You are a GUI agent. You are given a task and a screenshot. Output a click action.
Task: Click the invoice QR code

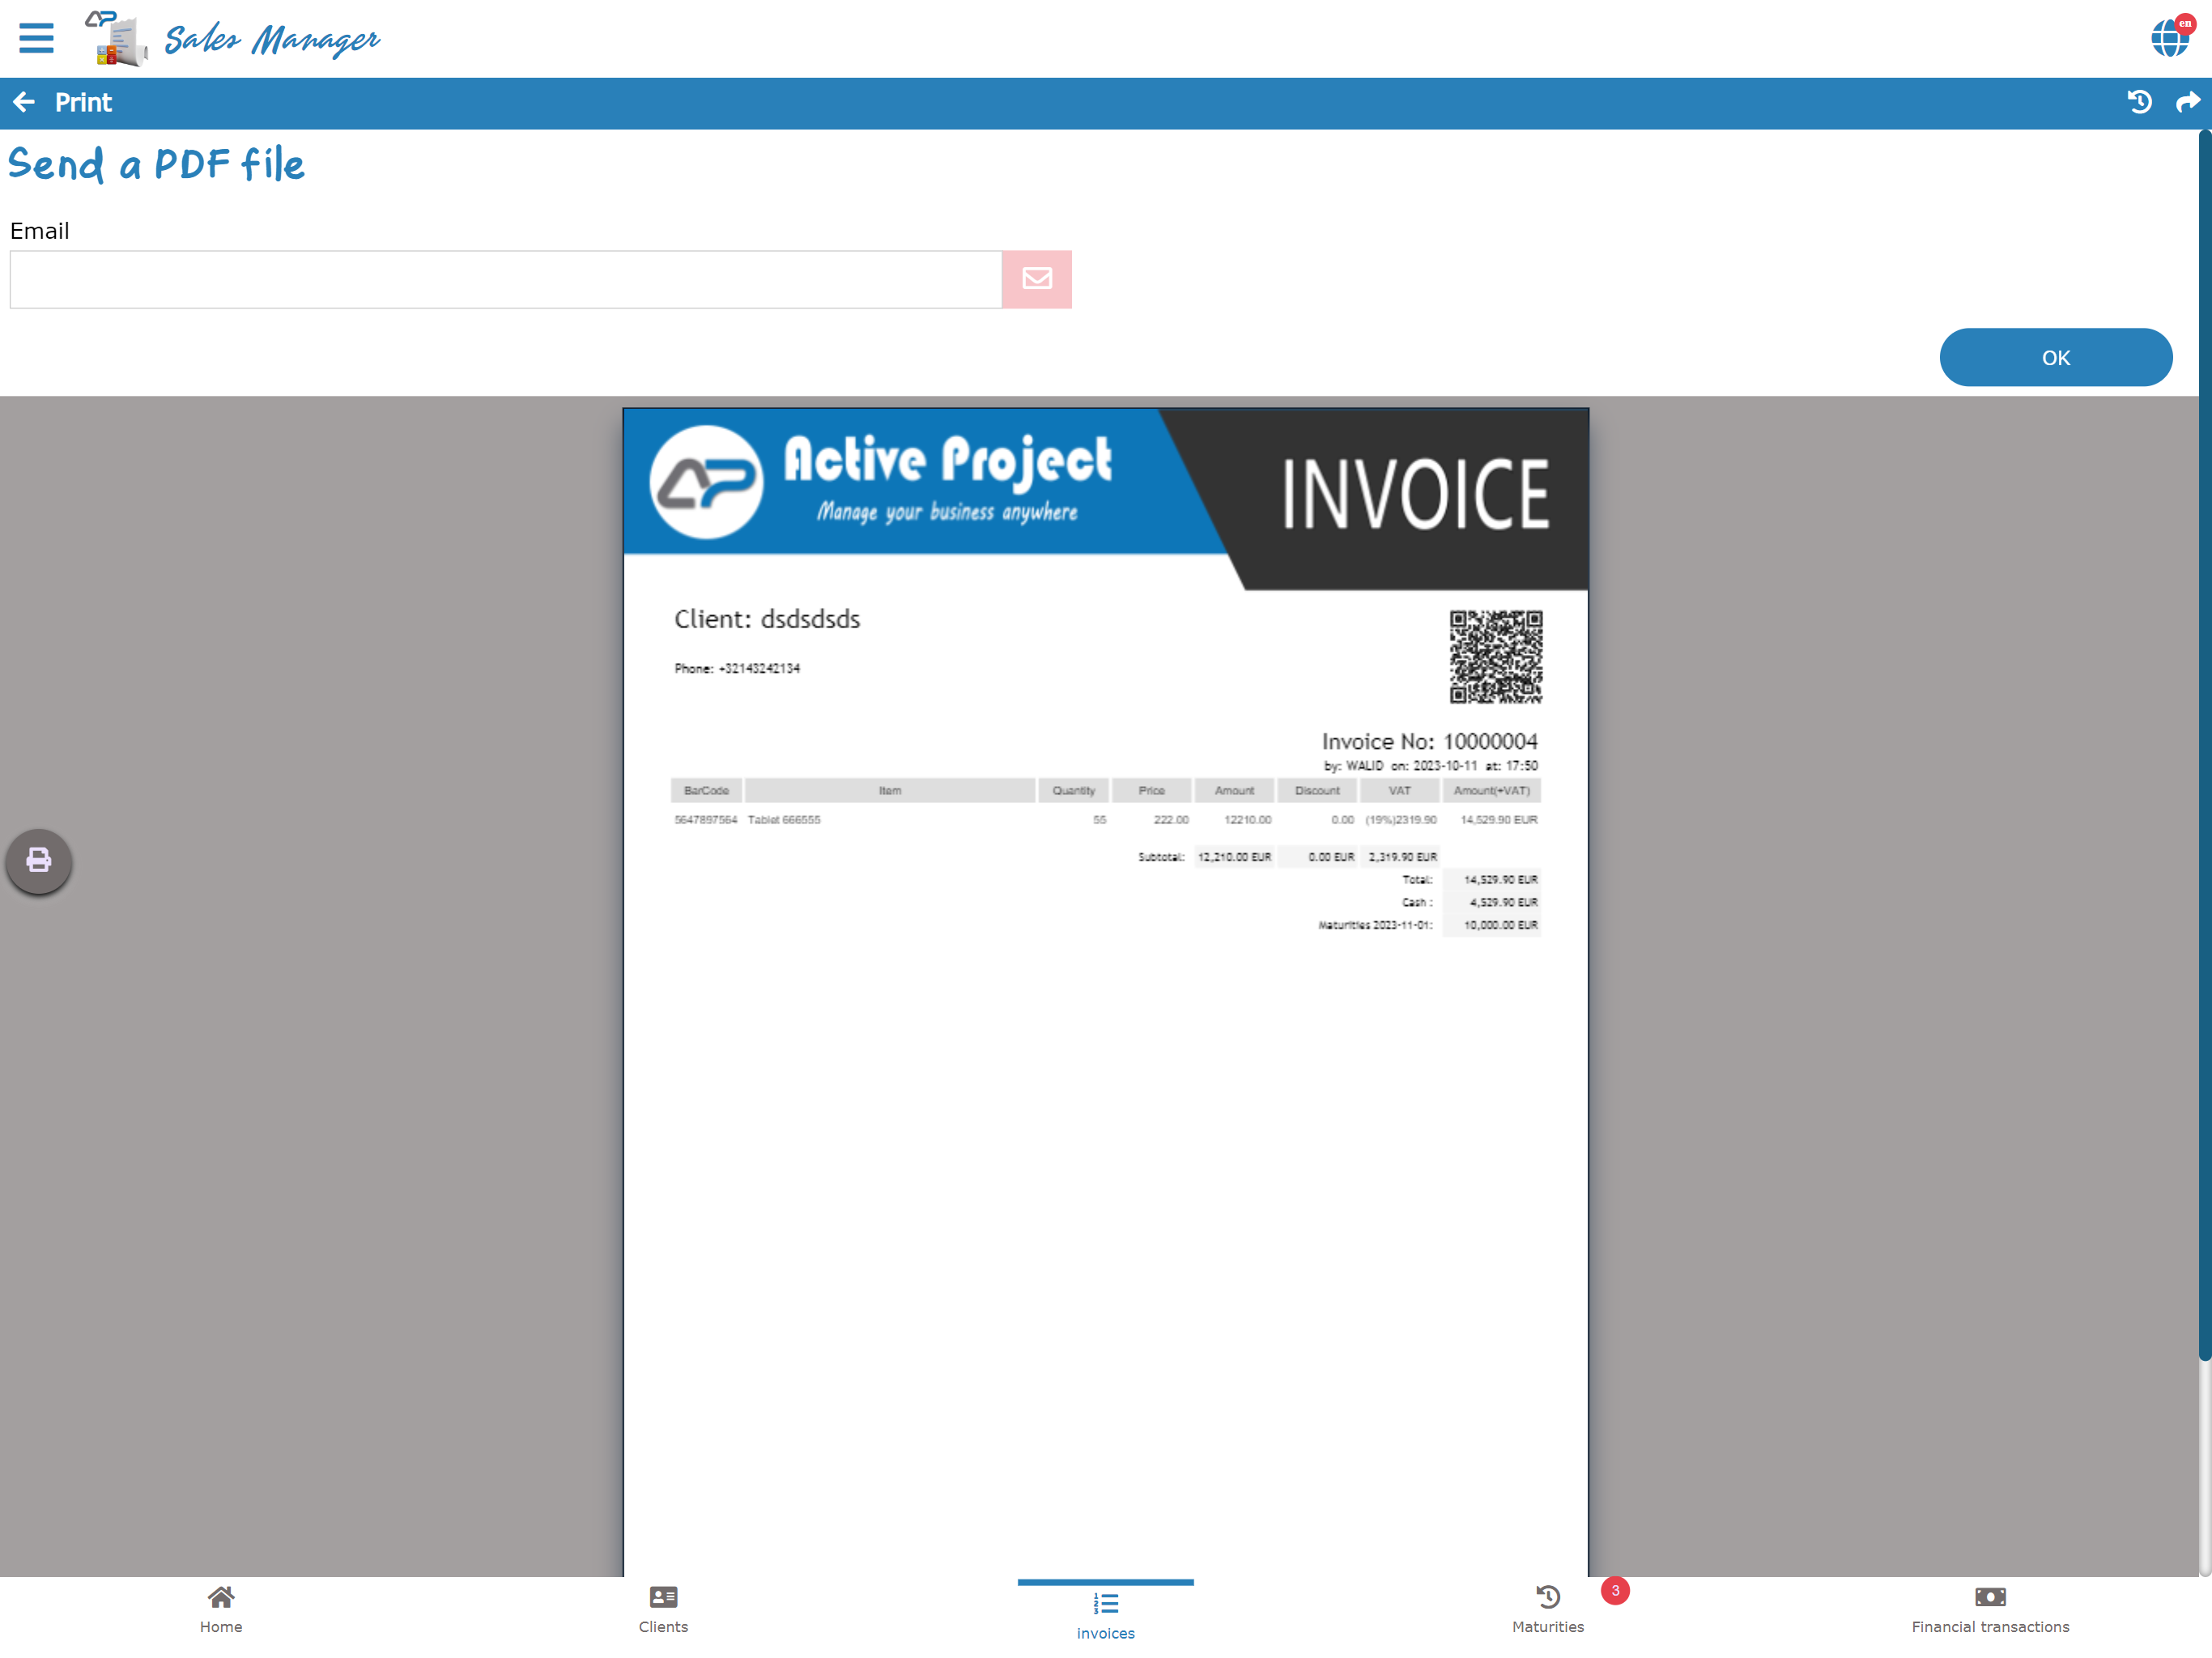tap(1495, 657)
